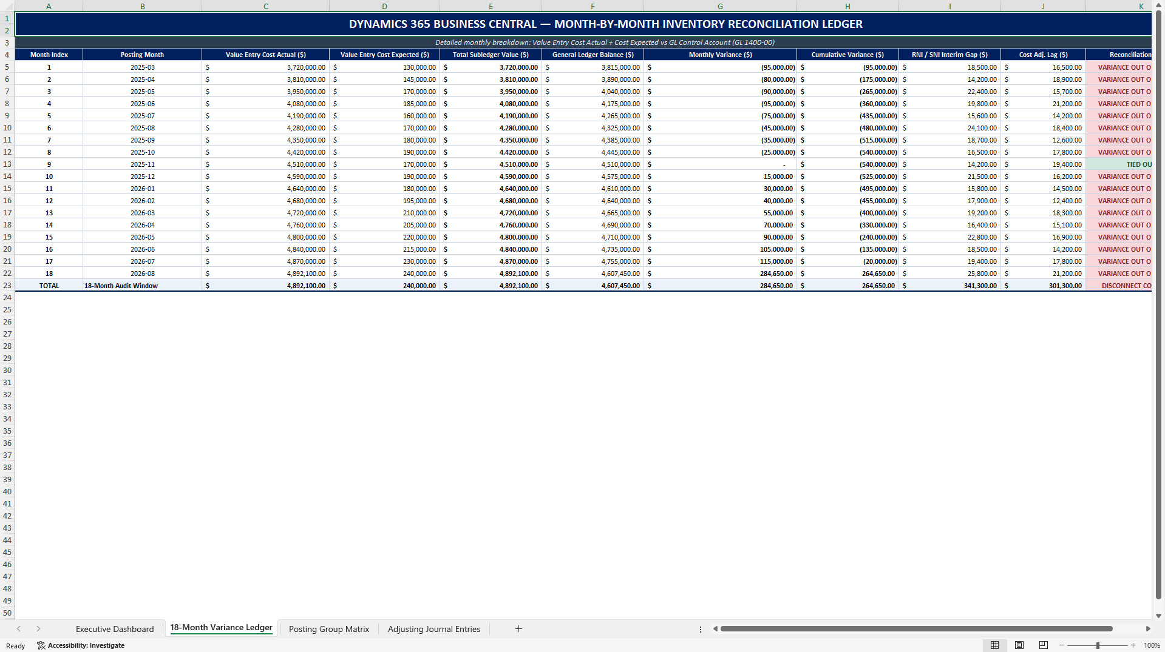
Task: Click total interim gap value 341,300.00
Action: tap(949, 286)
